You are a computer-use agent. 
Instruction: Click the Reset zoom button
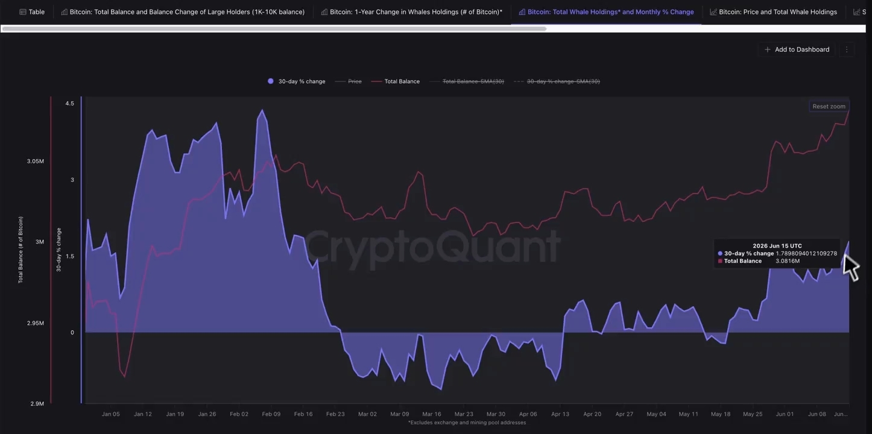pos(829,107)
